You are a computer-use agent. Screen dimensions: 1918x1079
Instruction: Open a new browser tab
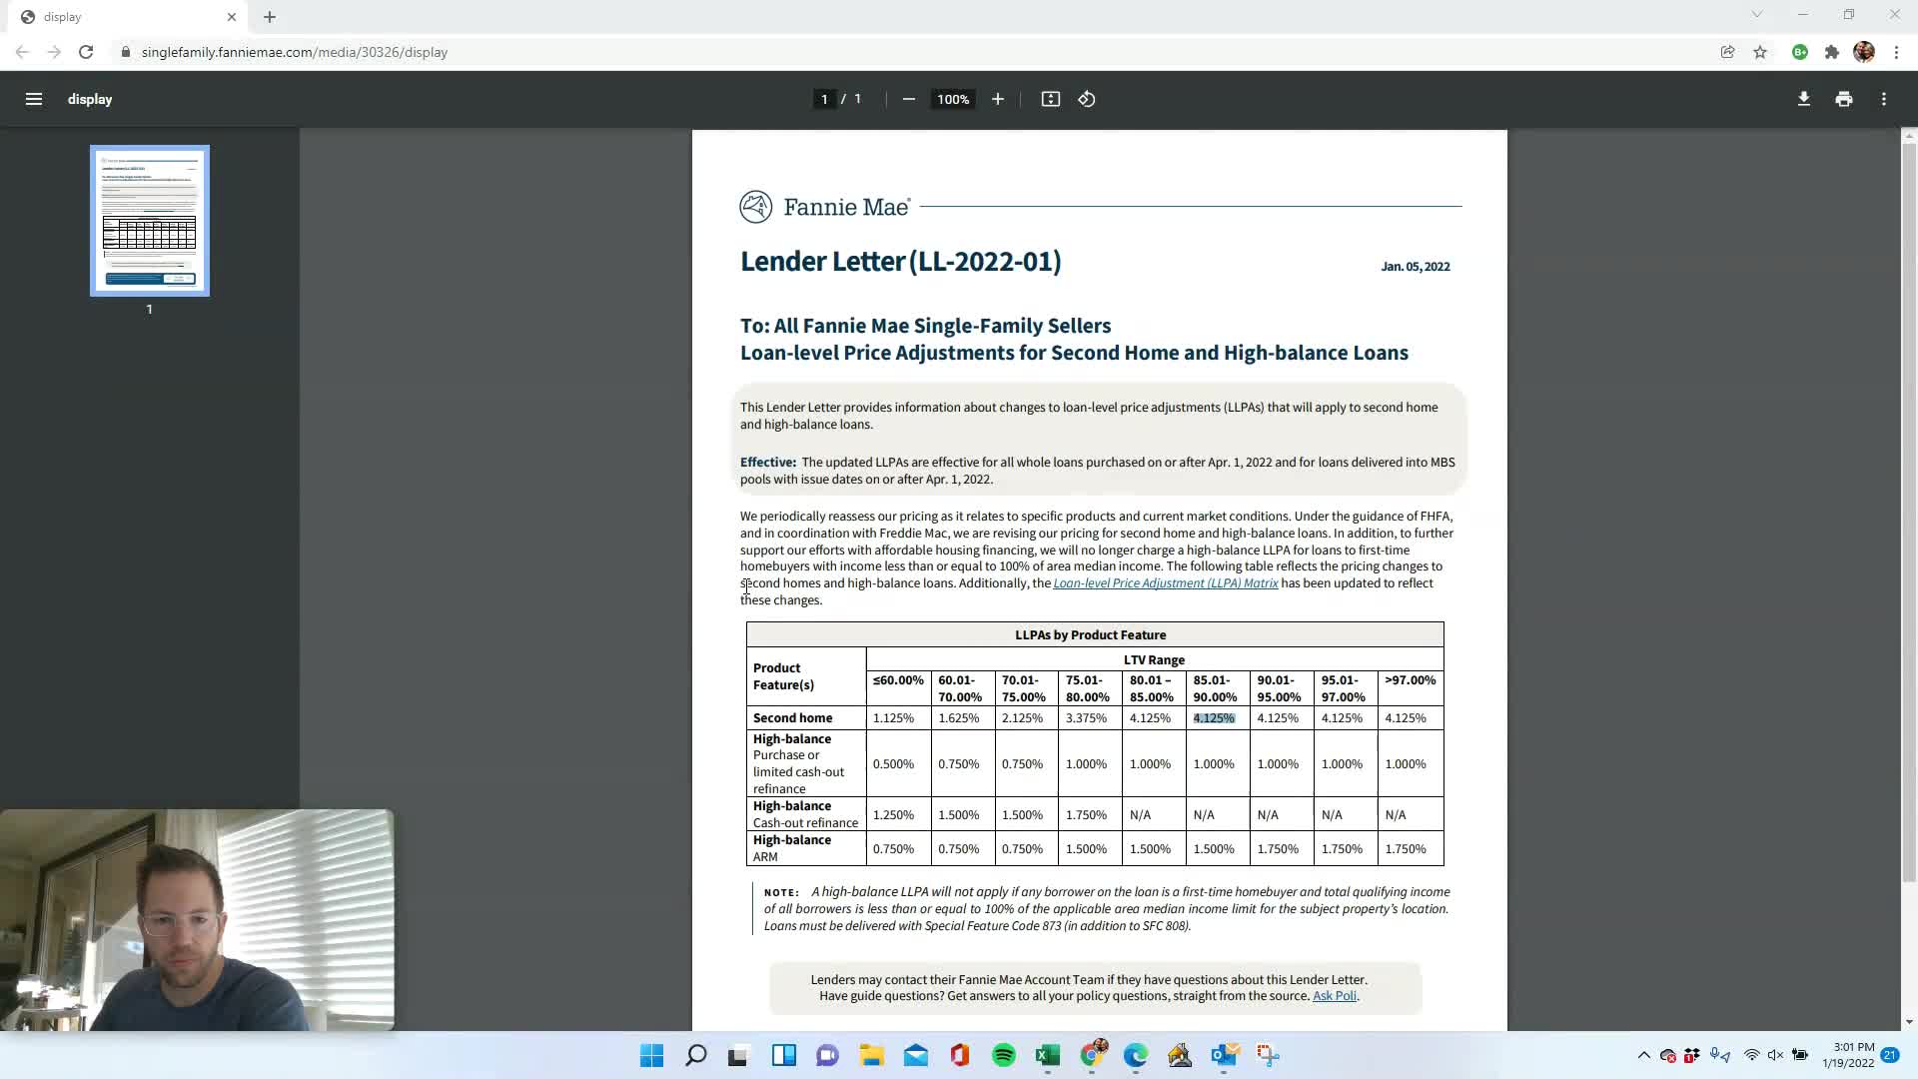coord(270,17)
